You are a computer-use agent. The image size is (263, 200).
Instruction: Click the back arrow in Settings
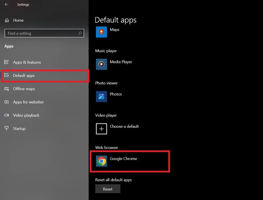click(x=7, y=5)
